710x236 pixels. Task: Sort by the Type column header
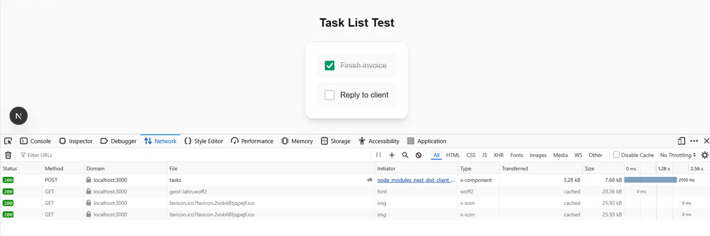[x=478, y=168]
